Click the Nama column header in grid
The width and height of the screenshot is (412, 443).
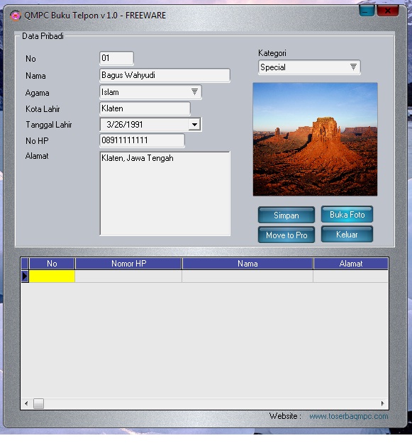click(247, 264)
